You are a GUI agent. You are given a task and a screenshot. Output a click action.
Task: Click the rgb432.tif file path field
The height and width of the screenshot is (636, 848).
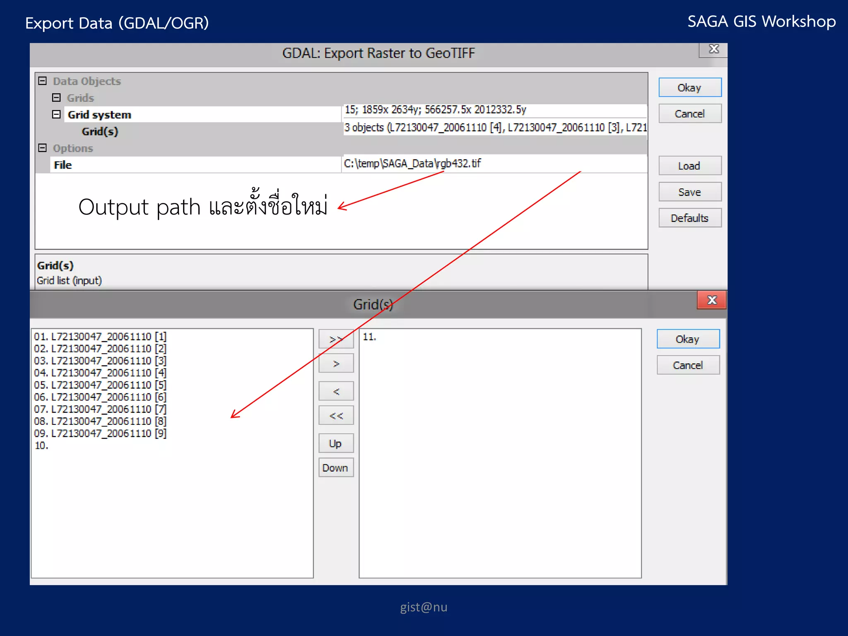(x=495, y=163)
